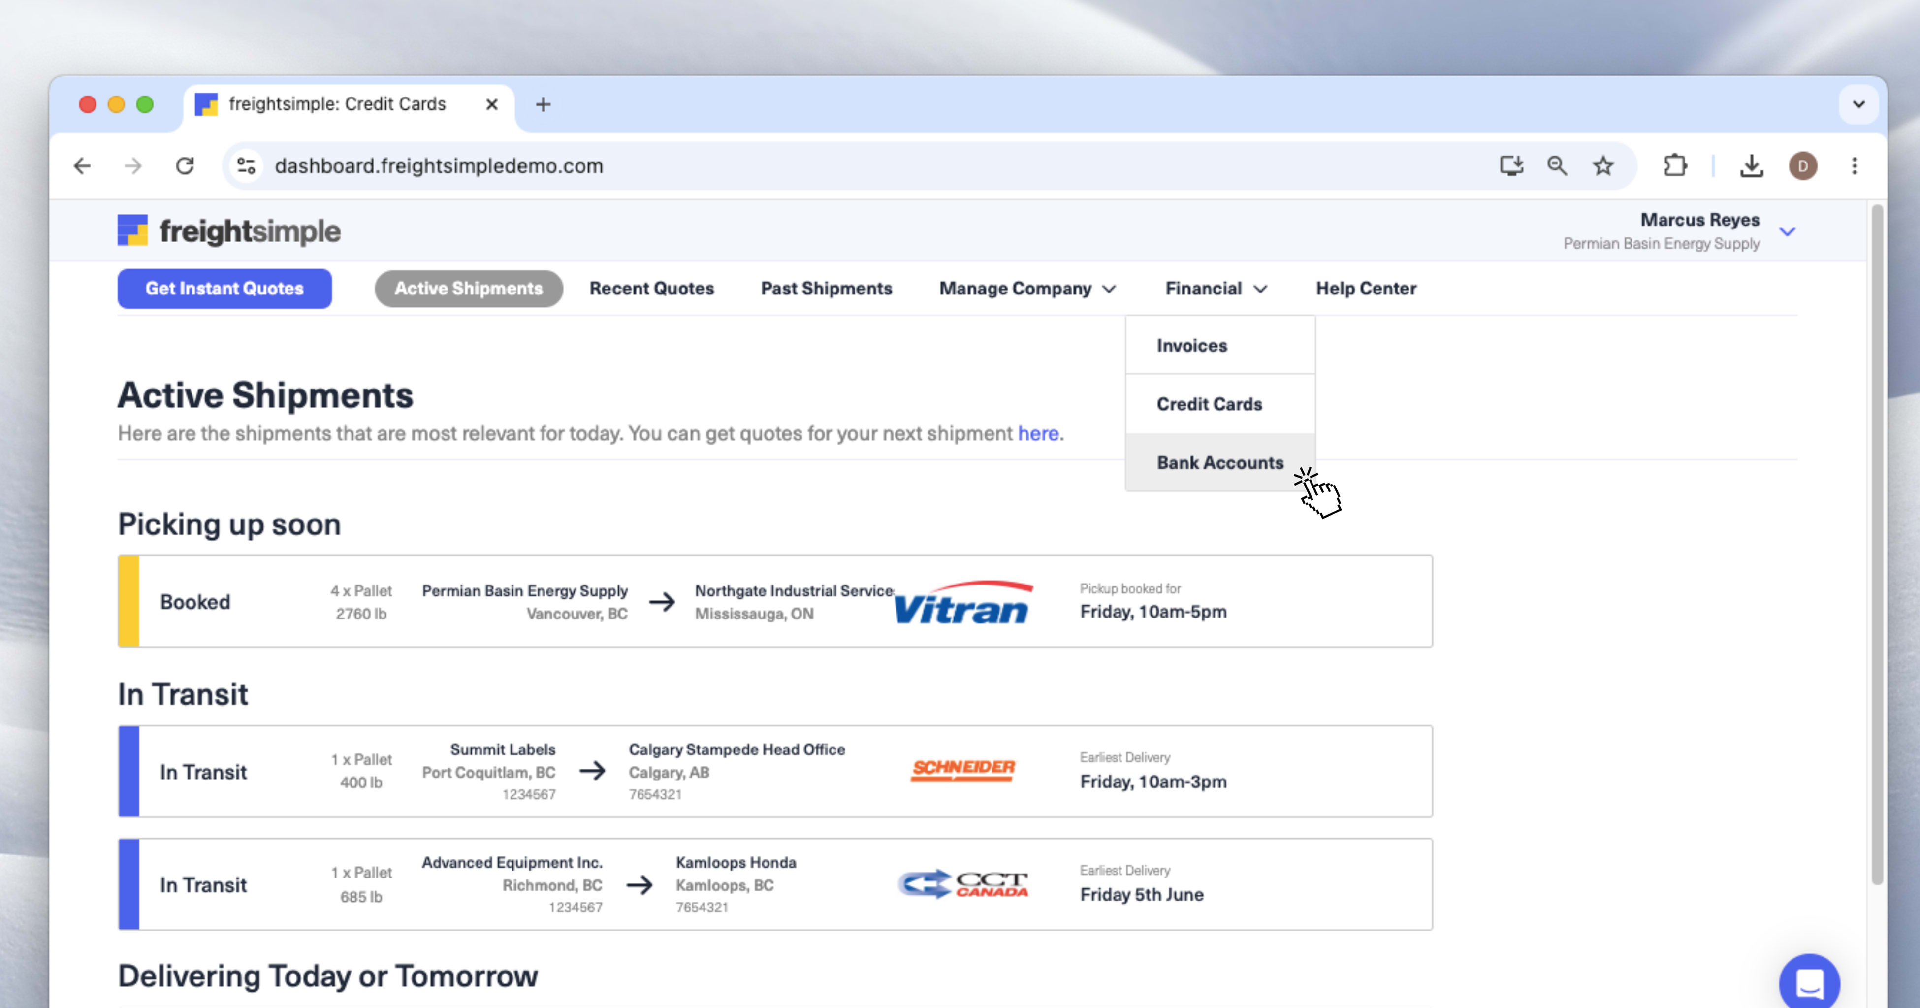
Task: Switch to Active Shipments tab
Action: click(x=469, y=289)
